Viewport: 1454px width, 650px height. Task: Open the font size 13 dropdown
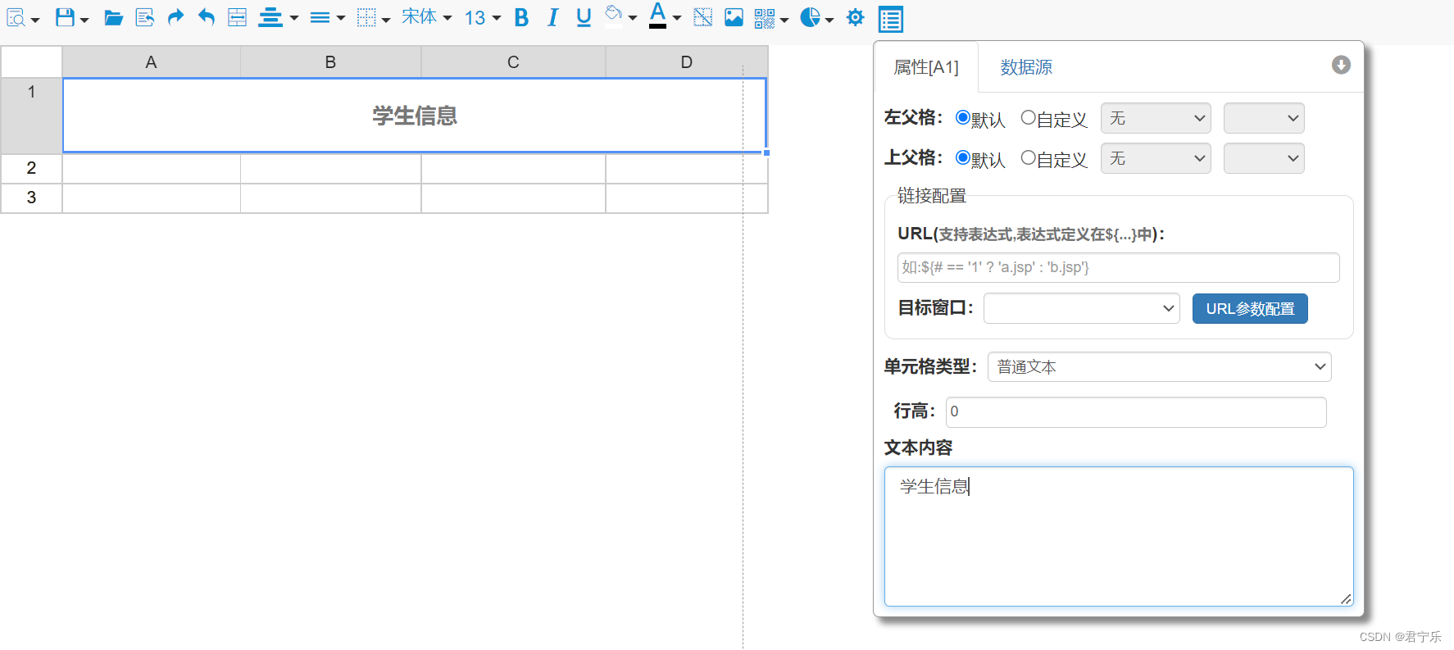[x=483, y=17]
